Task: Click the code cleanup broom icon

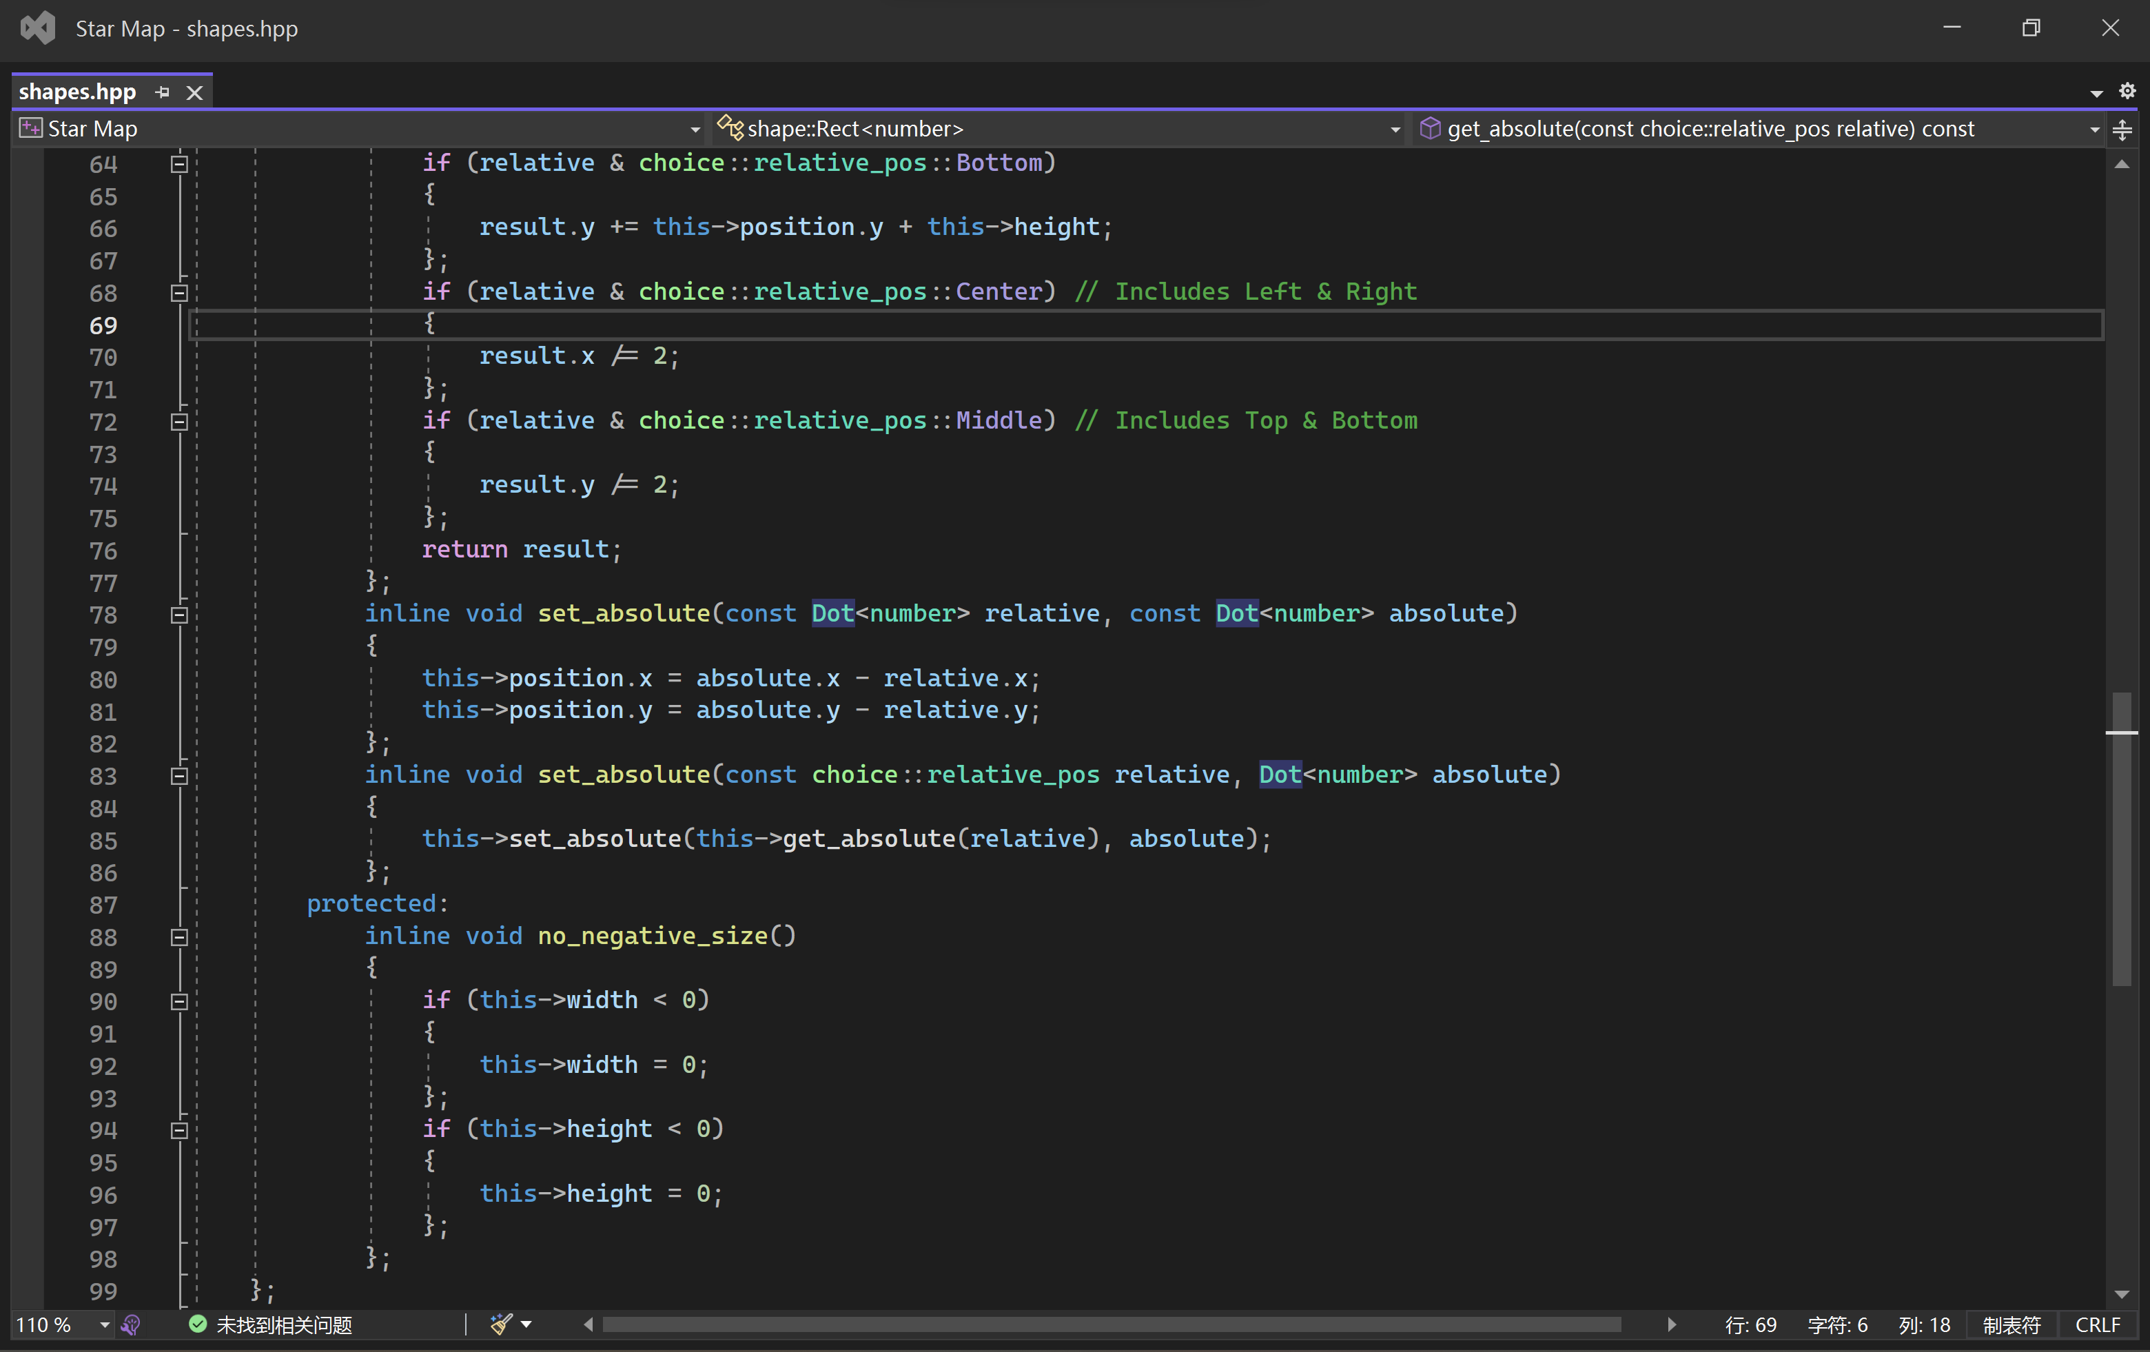Action: point(501,1324)
